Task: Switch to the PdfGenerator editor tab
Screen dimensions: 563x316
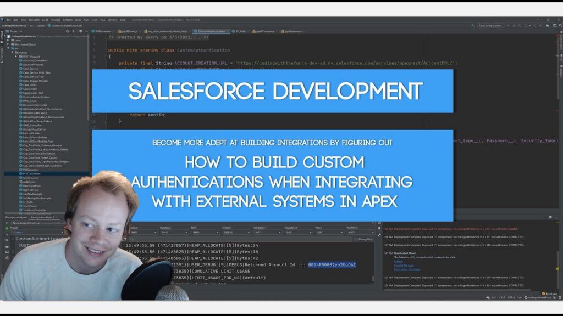Action: point(102,31)
